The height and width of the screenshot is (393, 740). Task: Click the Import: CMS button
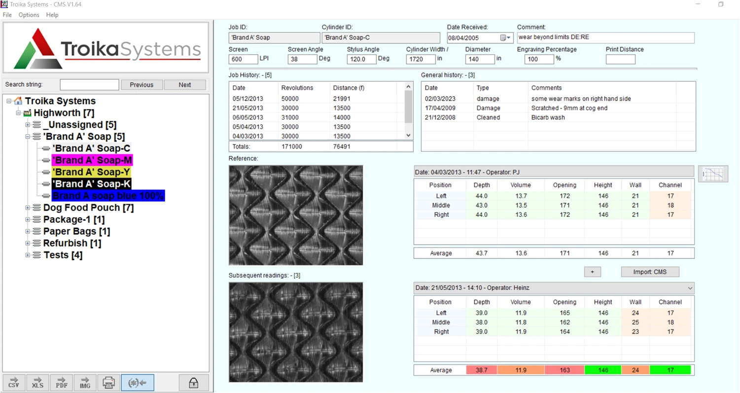(650, 272)
